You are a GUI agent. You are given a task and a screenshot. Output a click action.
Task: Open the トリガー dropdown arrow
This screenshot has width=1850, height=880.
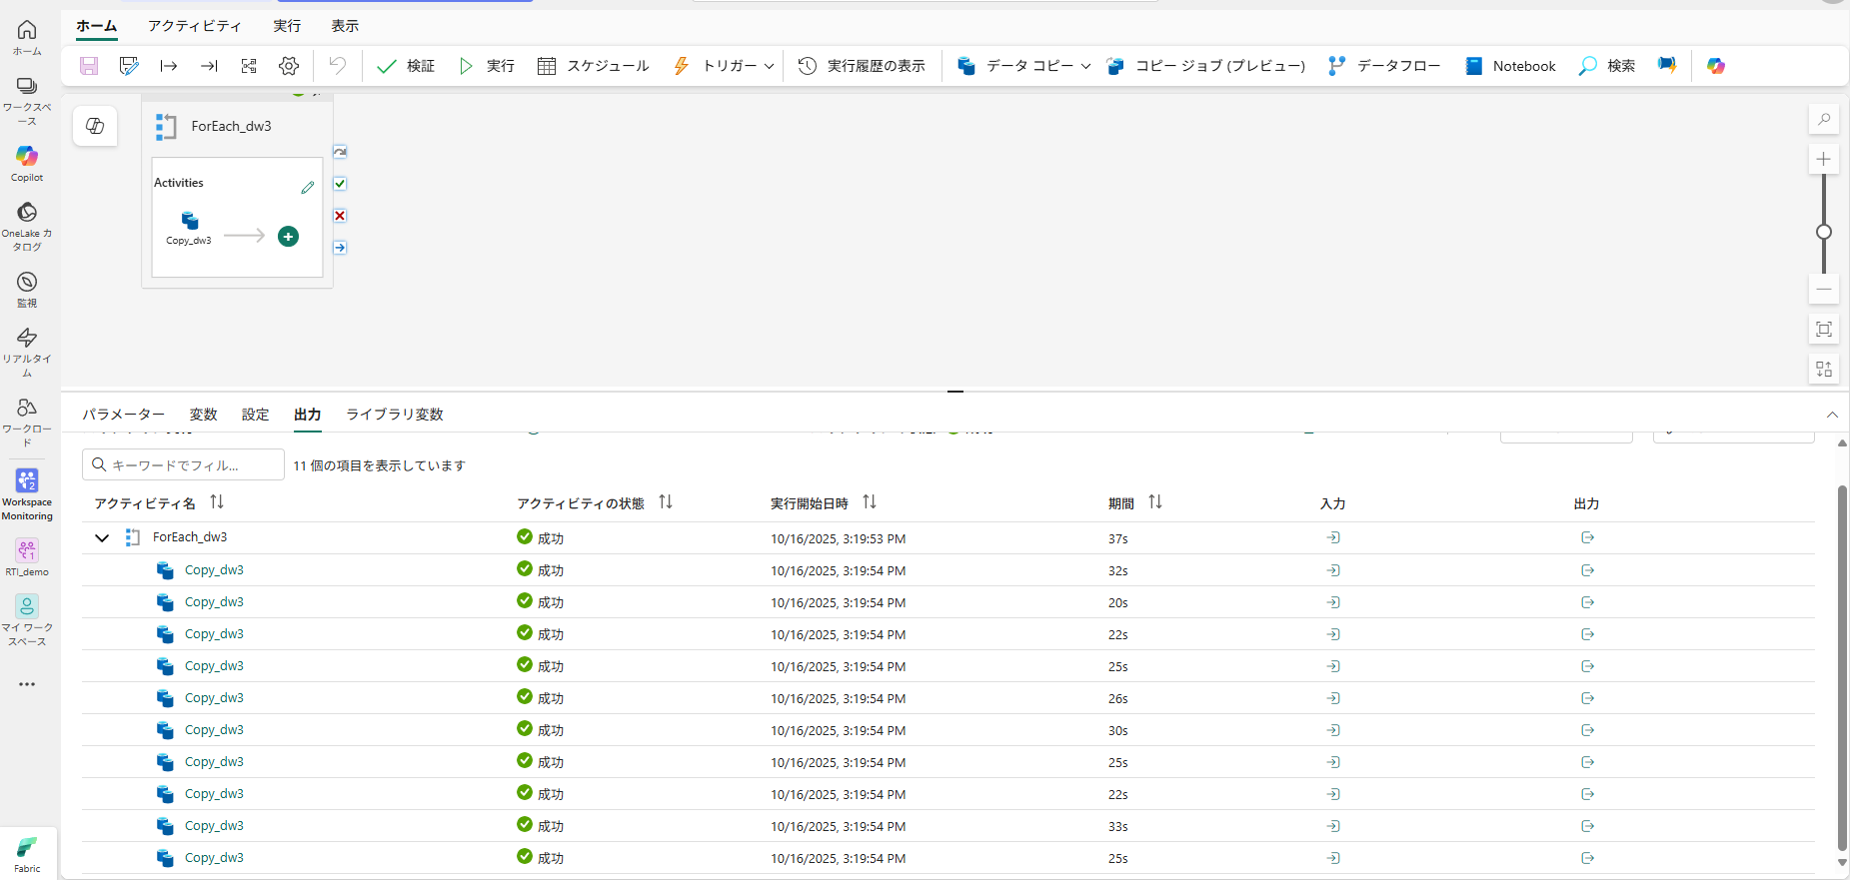pyautogui.click(x=769, y=66)
